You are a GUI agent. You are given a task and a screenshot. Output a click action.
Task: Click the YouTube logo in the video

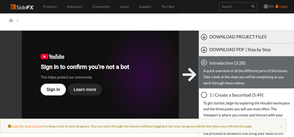point(53,57)
